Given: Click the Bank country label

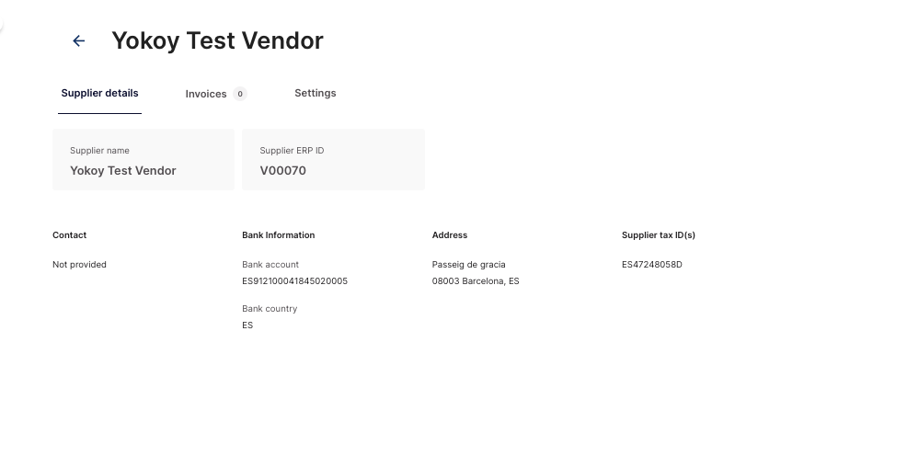Looking at the screenshot, I should [270, 308].
